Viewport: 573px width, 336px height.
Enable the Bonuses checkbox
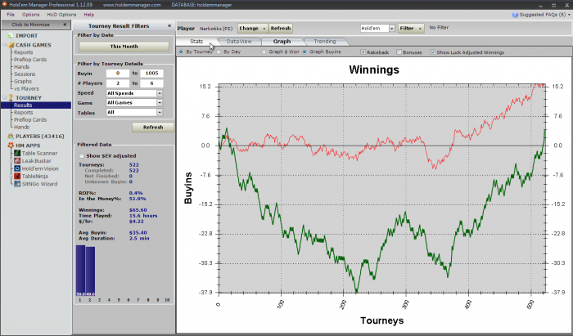(x=399, y=52)
